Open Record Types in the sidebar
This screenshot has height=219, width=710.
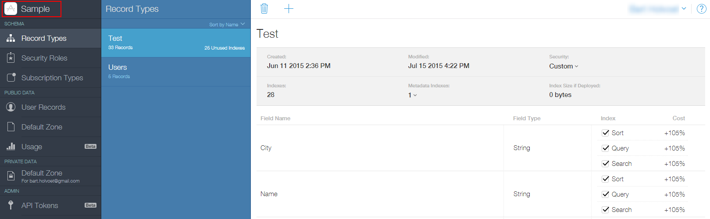(44, 39)
